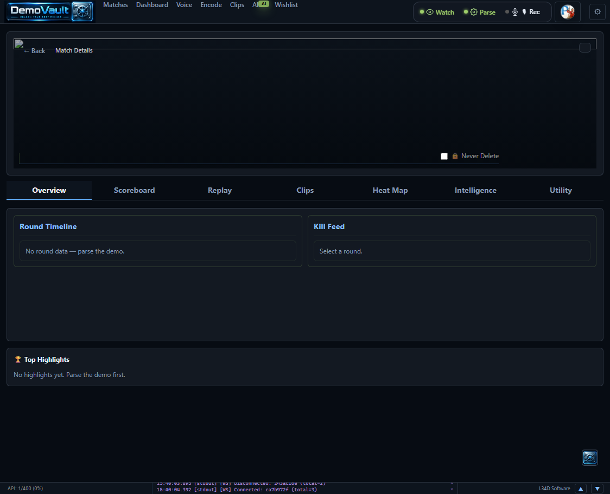Screen dimensions: 610x494
Task: Click 'No highlights yet. Parse the demo first.'
Action: coord(69,375)
